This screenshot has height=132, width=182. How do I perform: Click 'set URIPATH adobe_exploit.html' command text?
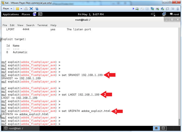(86, 111)
